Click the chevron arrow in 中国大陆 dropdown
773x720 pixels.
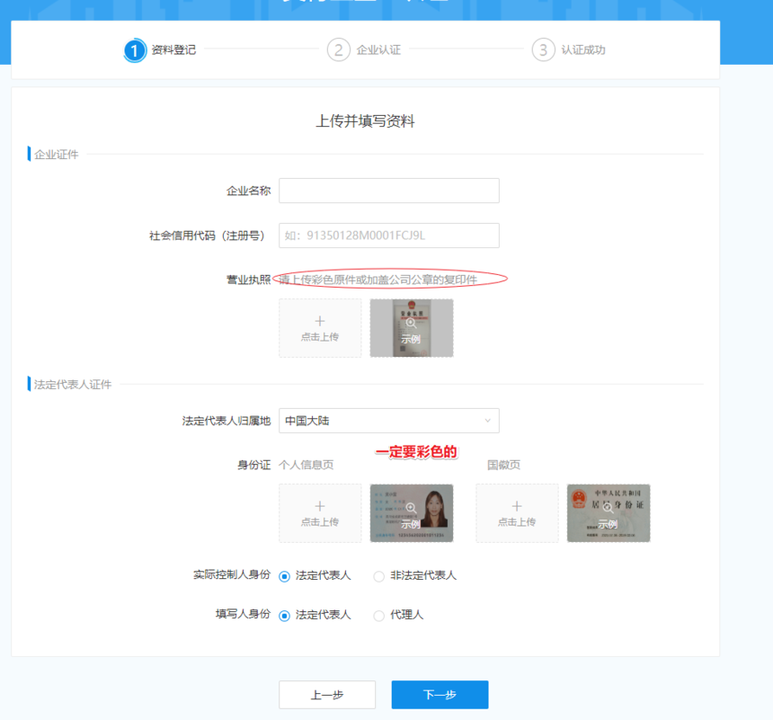point(488,421)
